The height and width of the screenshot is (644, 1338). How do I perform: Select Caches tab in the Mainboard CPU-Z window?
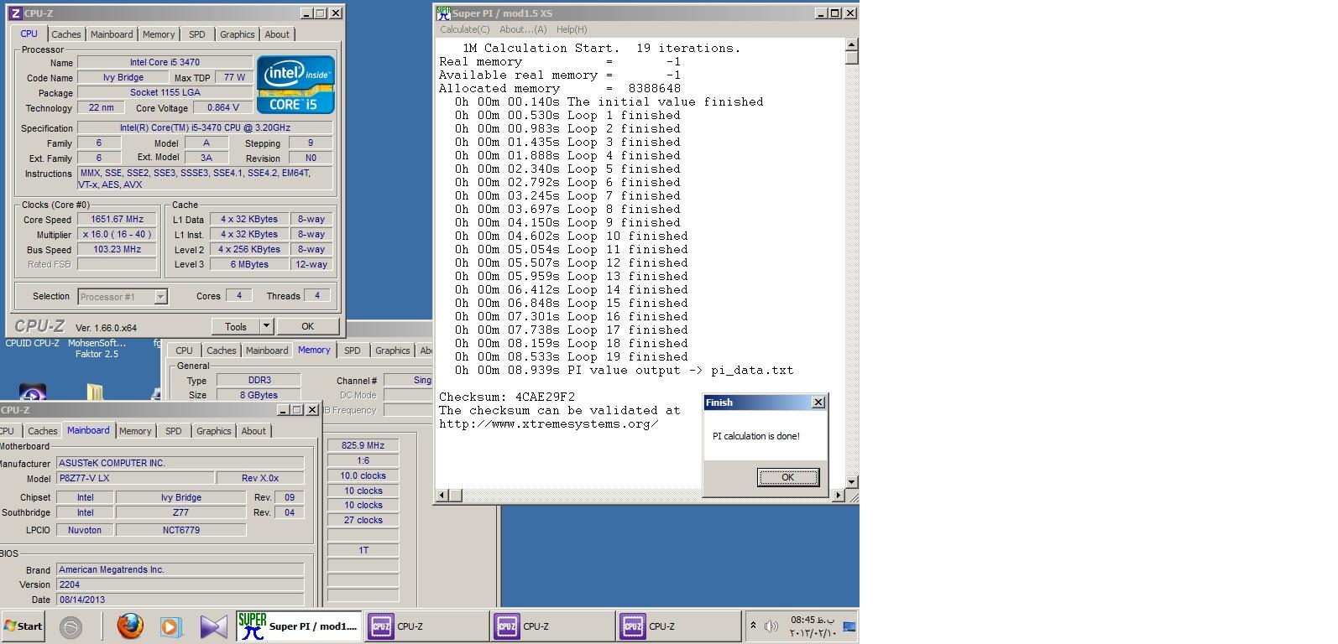[x=43, y=431]
